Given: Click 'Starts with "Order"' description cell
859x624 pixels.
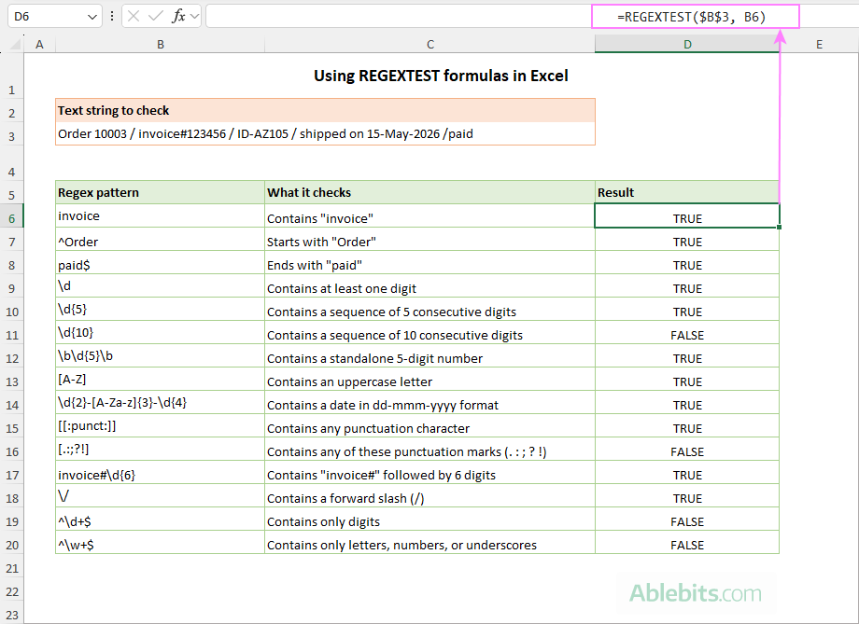Looking at the screenshot, I should click(430, 239).
